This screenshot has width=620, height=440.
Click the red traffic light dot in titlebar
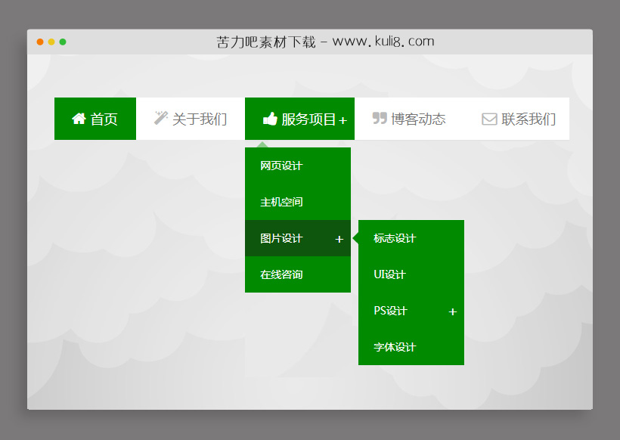[39, 43]
